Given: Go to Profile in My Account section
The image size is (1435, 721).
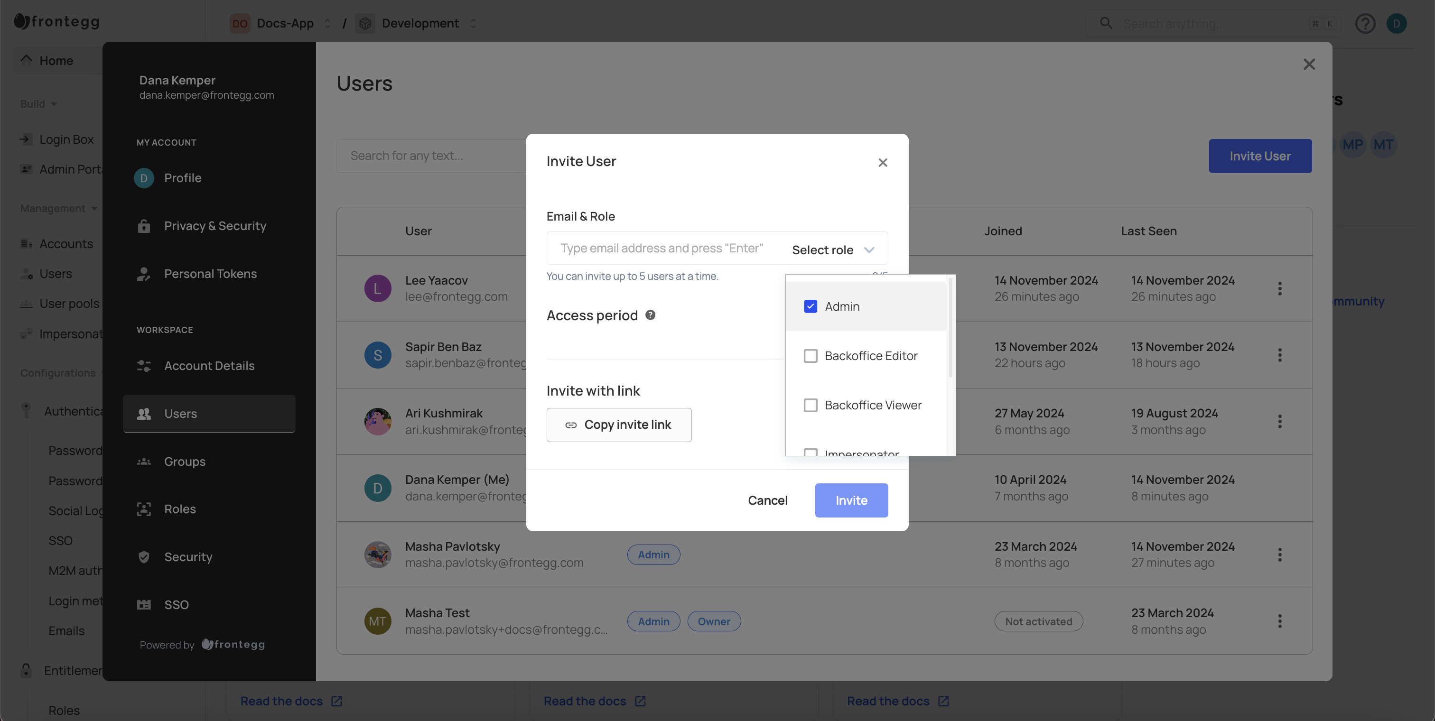Looking at the screenshot, I should [x=182, y=177].
